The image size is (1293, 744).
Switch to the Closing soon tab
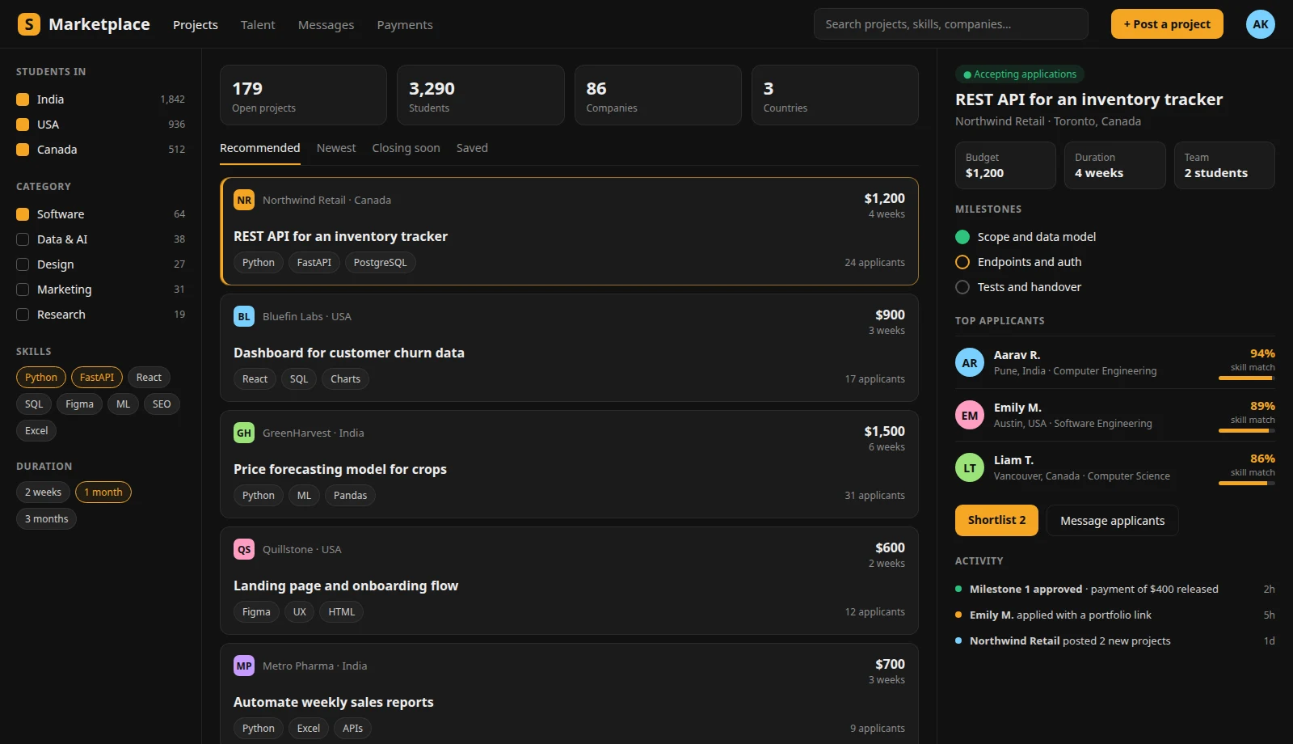(x=406, y=148)
